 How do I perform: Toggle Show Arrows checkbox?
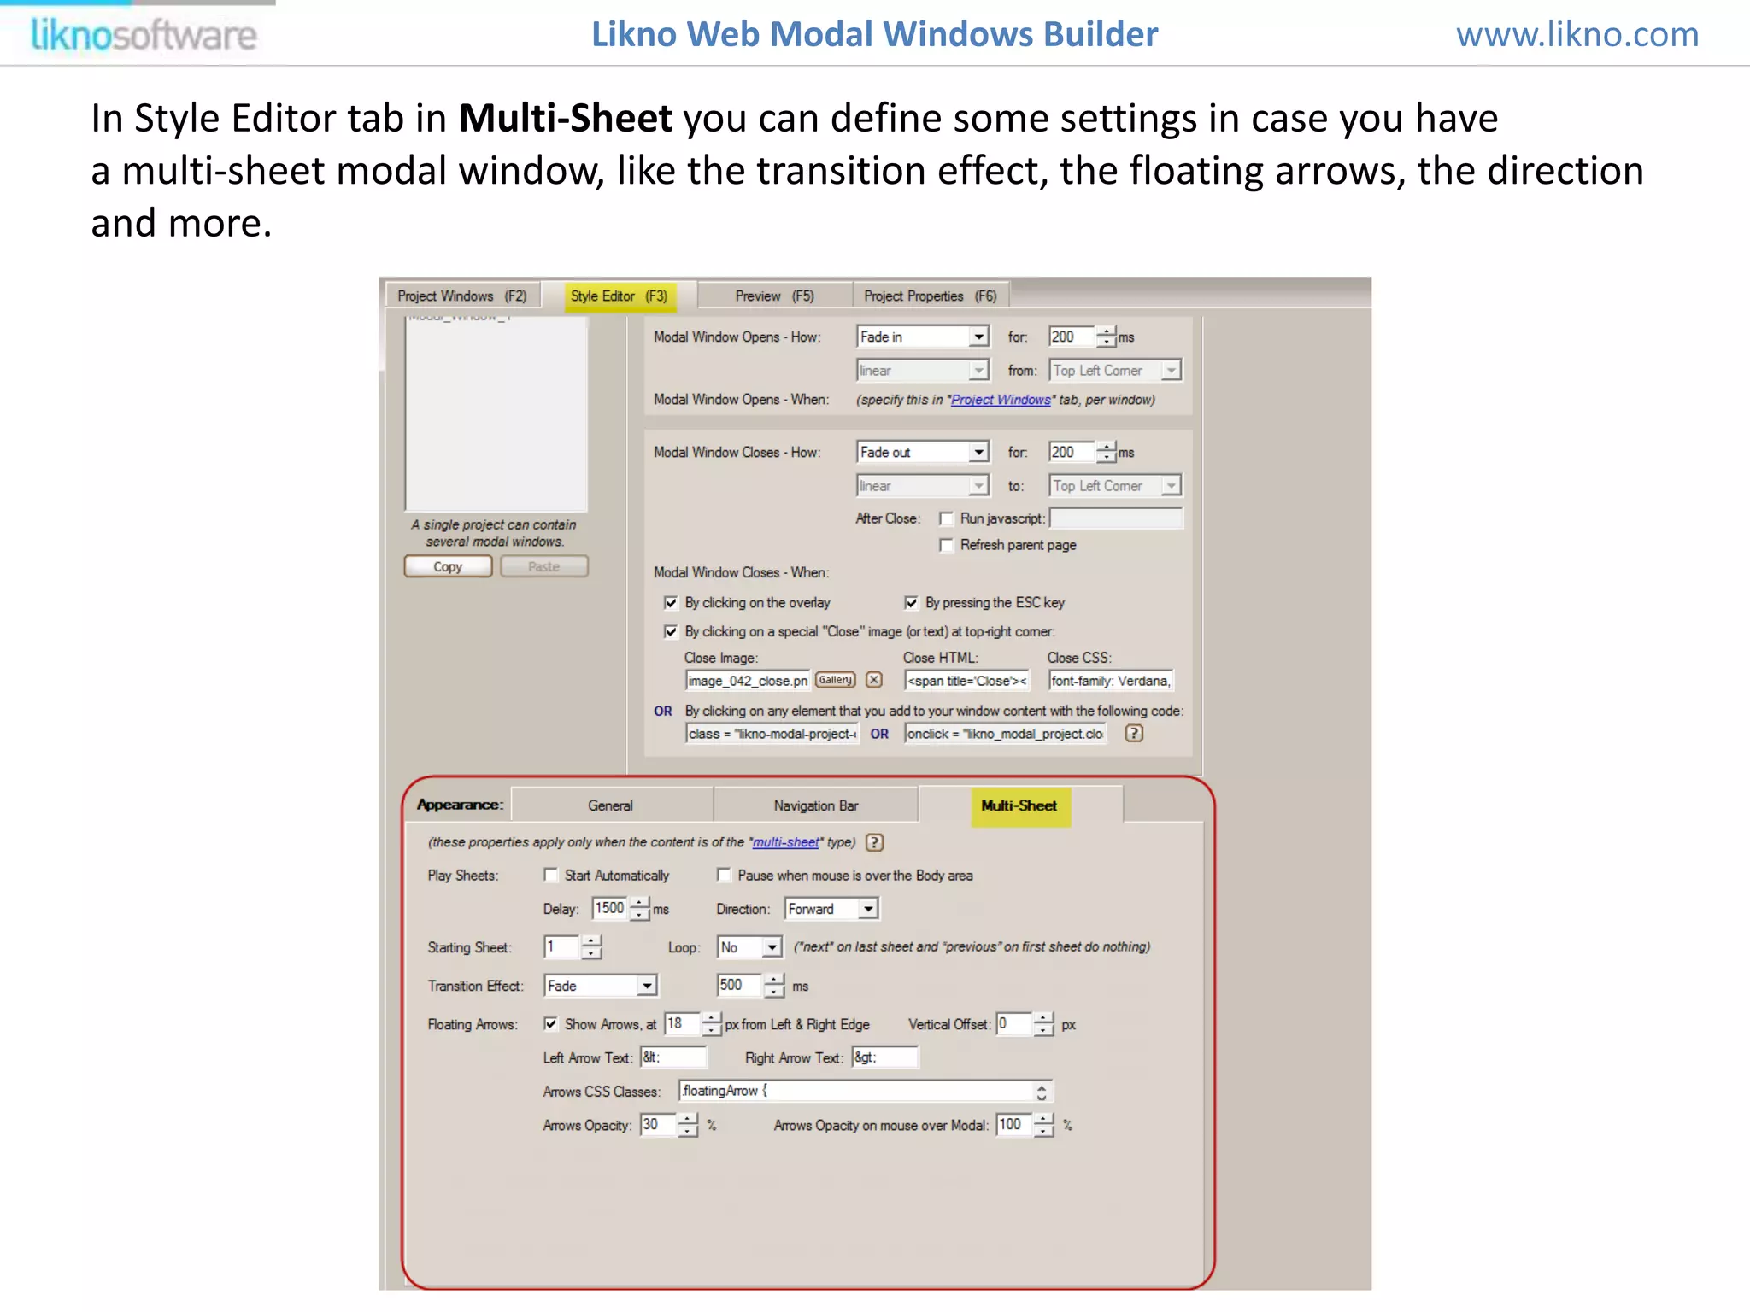click(551, 1024)
